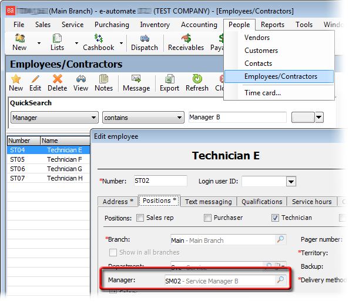Image resolution: width=349 pixels, height=304 pixels.
Task: Click the Manager field lookup magnifier
Action: pos(280,280)
